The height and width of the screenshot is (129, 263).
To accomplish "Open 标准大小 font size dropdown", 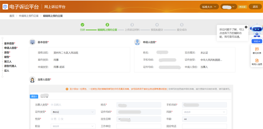I will [209, 7].
